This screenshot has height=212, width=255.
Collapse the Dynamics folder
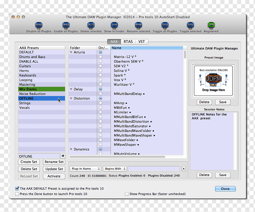pos(71,149)
